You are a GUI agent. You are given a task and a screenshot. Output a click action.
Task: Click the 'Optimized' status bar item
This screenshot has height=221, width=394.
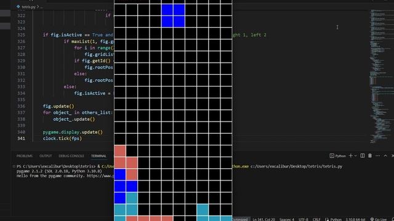click(x=240, y=219)
